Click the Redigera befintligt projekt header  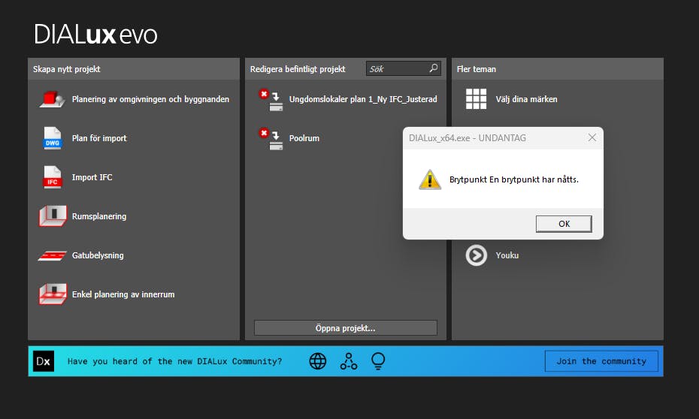coord(298,69)
